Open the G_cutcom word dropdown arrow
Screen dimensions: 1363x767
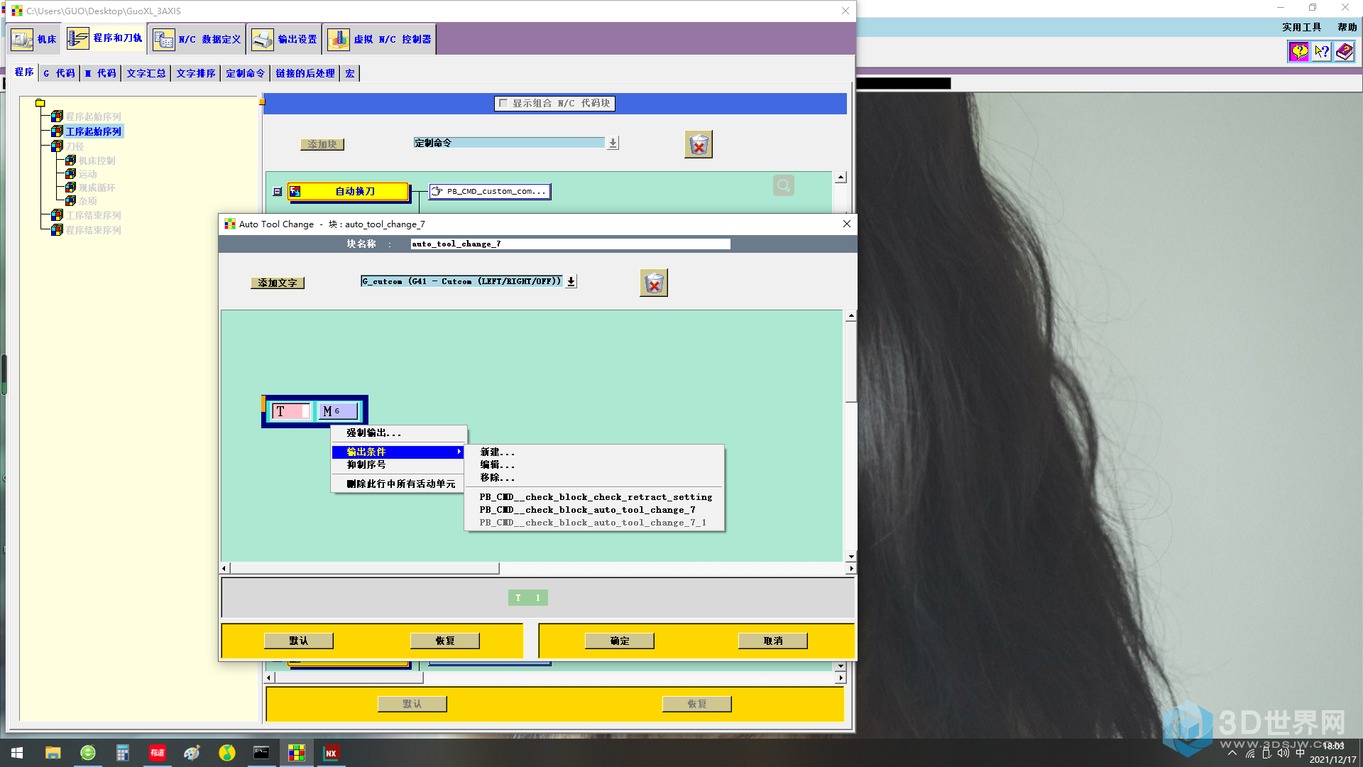(571, 281)
